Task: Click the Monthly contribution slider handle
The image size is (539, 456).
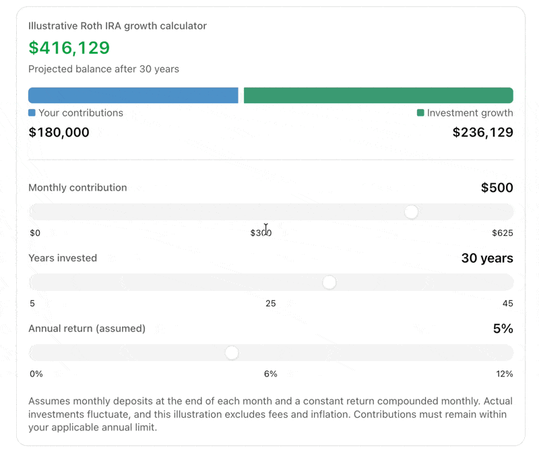Action: click(x=411, y=211)
